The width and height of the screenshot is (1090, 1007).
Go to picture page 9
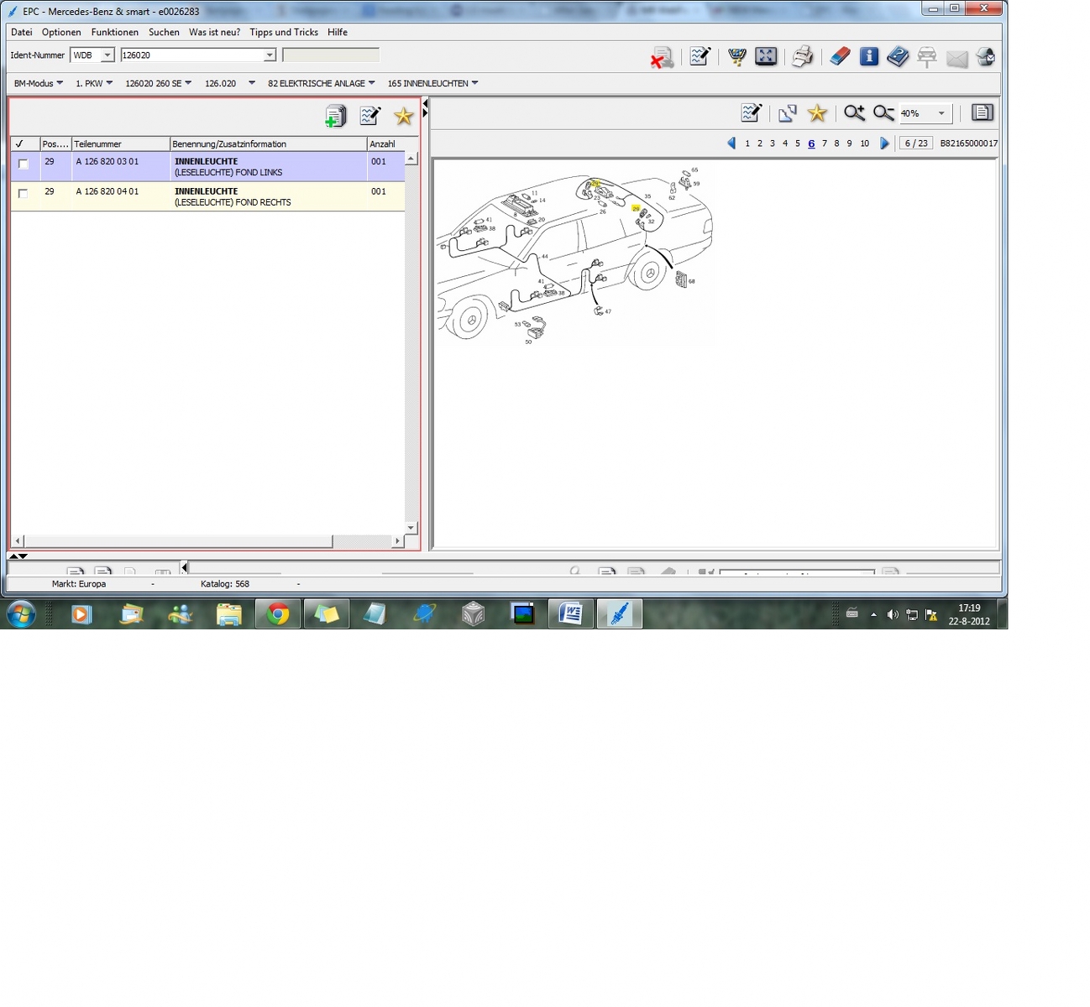click(x=850, y=143)
